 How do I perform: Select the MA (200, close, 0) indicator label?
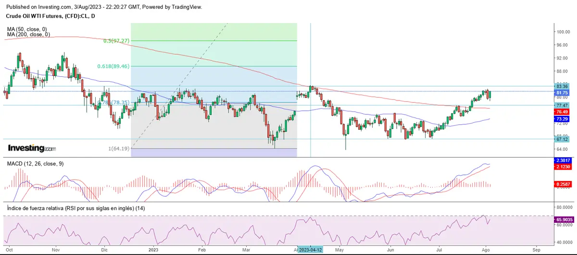pos(29,35)
